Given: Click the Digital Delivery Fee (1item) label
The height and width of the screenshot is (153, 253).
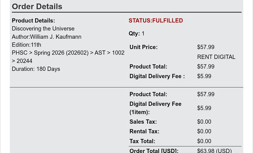Looking at the screenshot, I should [155, 108].
